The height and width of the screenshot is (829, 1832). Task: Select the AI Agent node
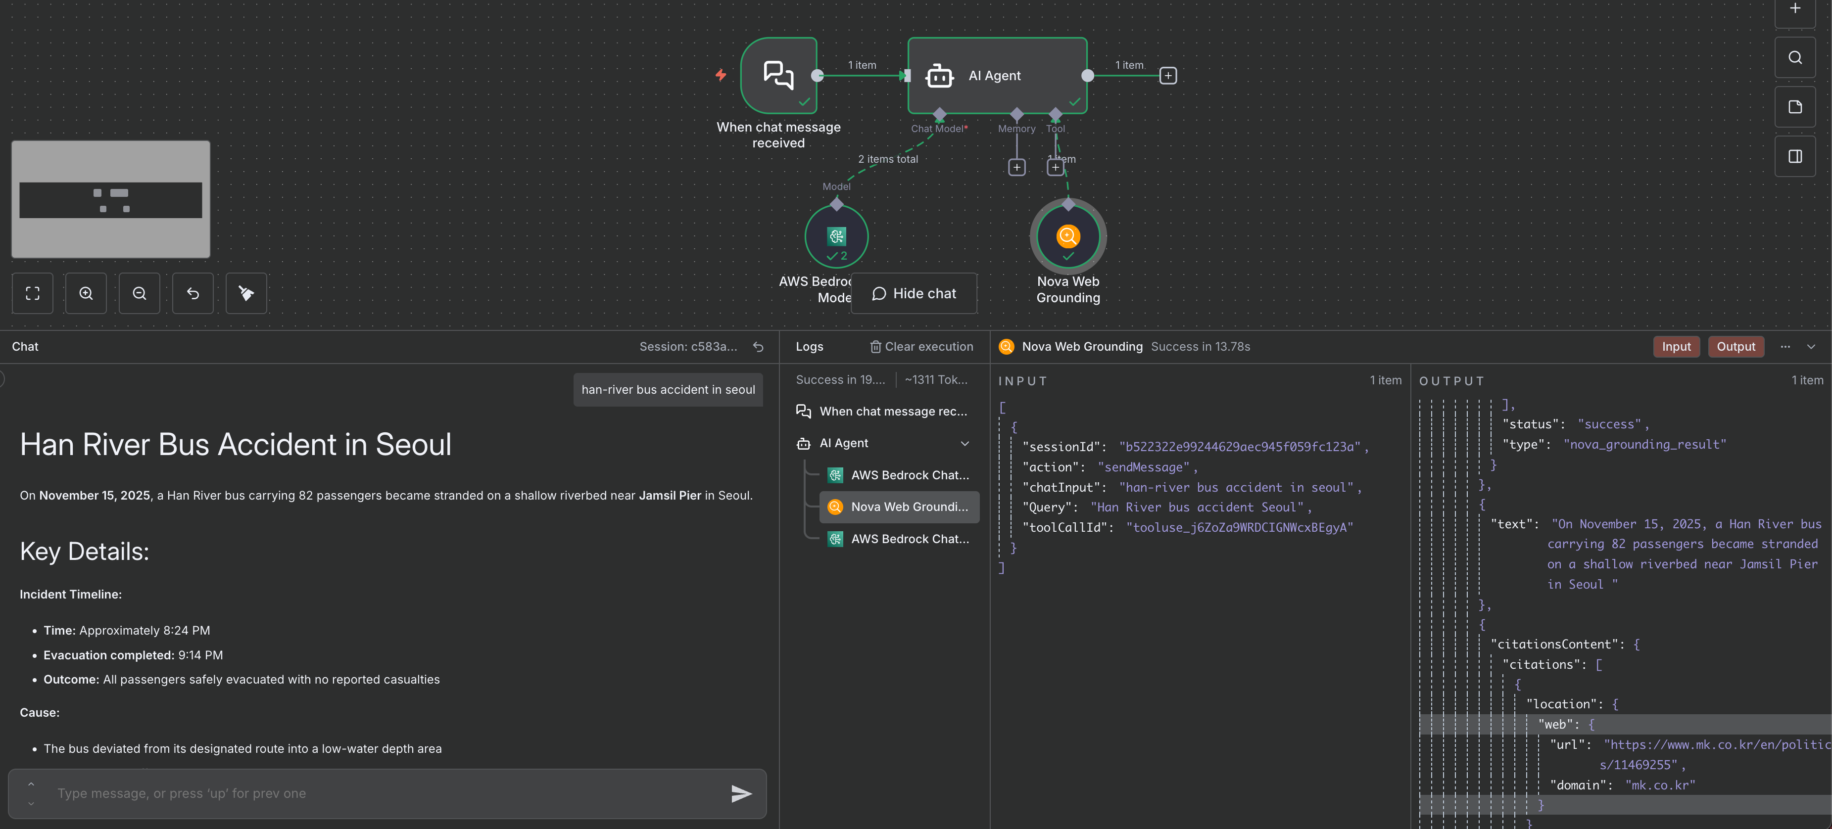[x=997, y=75]
